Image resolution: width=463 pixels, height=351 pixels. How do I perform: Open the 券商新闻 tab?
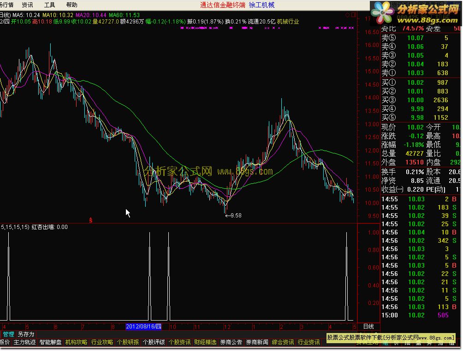pyautogui.click(x=257, y=342)
